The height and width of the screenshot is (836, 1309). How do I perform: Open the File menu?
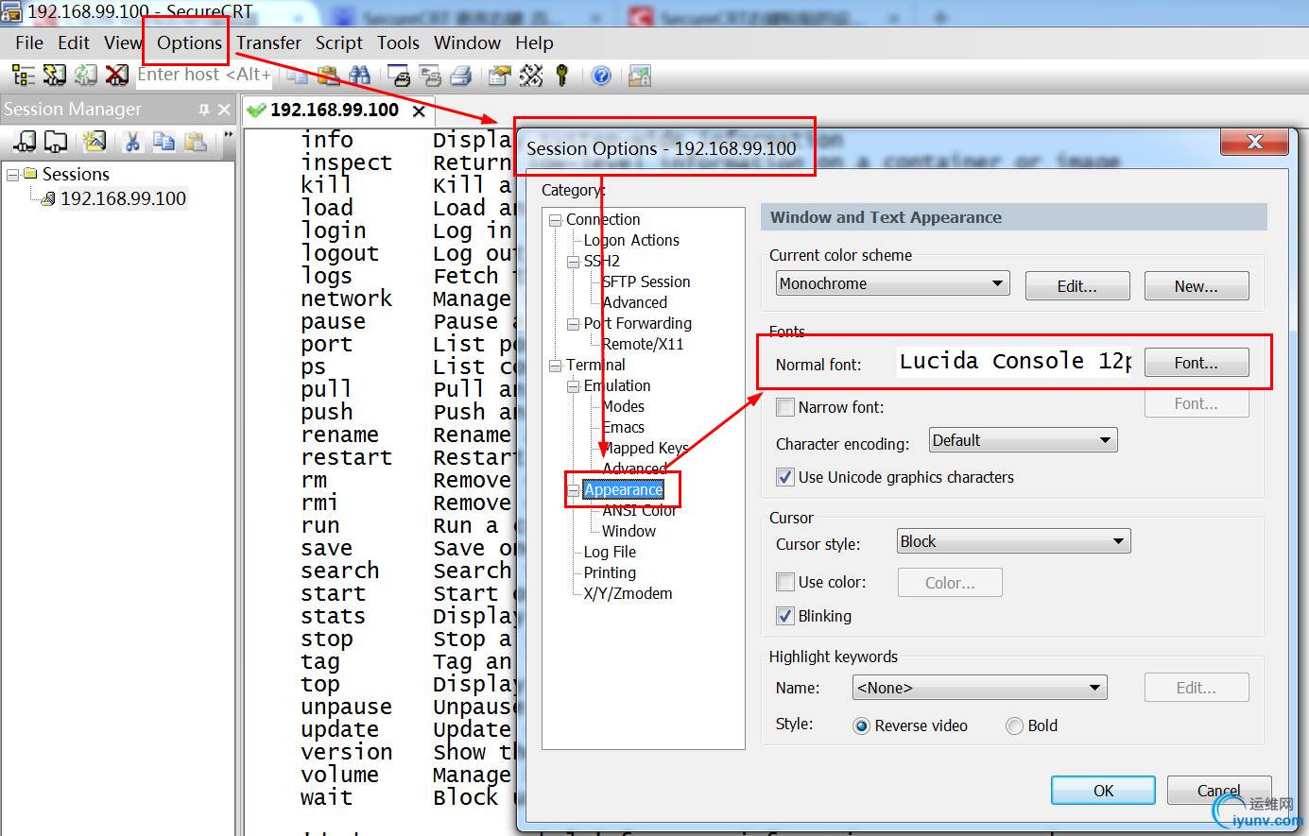coord(29,43)
